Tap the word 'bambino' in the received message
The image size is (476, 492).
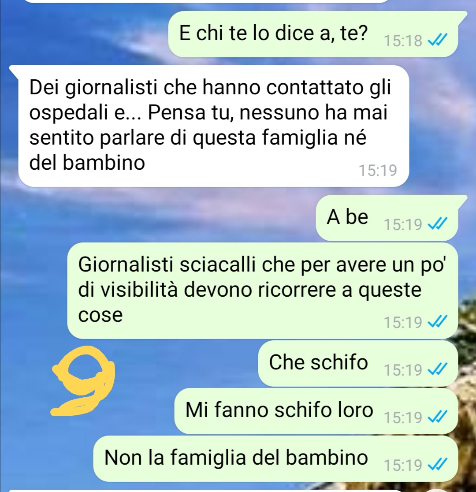pyautogui.click(x=104, y=163)
